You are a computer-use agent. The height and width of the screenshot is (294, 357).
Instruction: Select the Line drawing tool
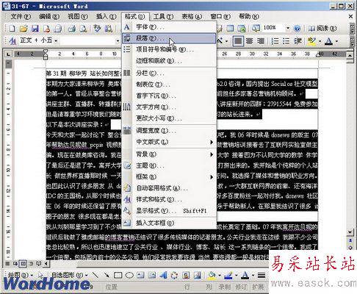coord(95,276)
